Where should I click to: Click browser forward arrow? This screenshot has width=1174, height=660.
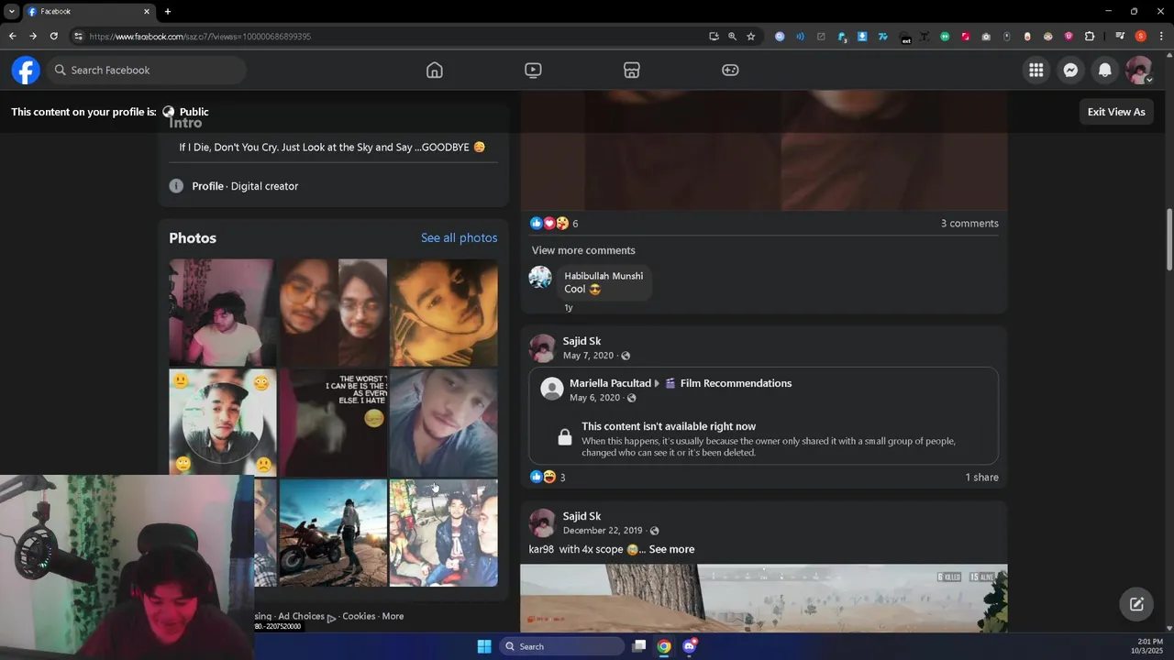[x=33, y=37]
